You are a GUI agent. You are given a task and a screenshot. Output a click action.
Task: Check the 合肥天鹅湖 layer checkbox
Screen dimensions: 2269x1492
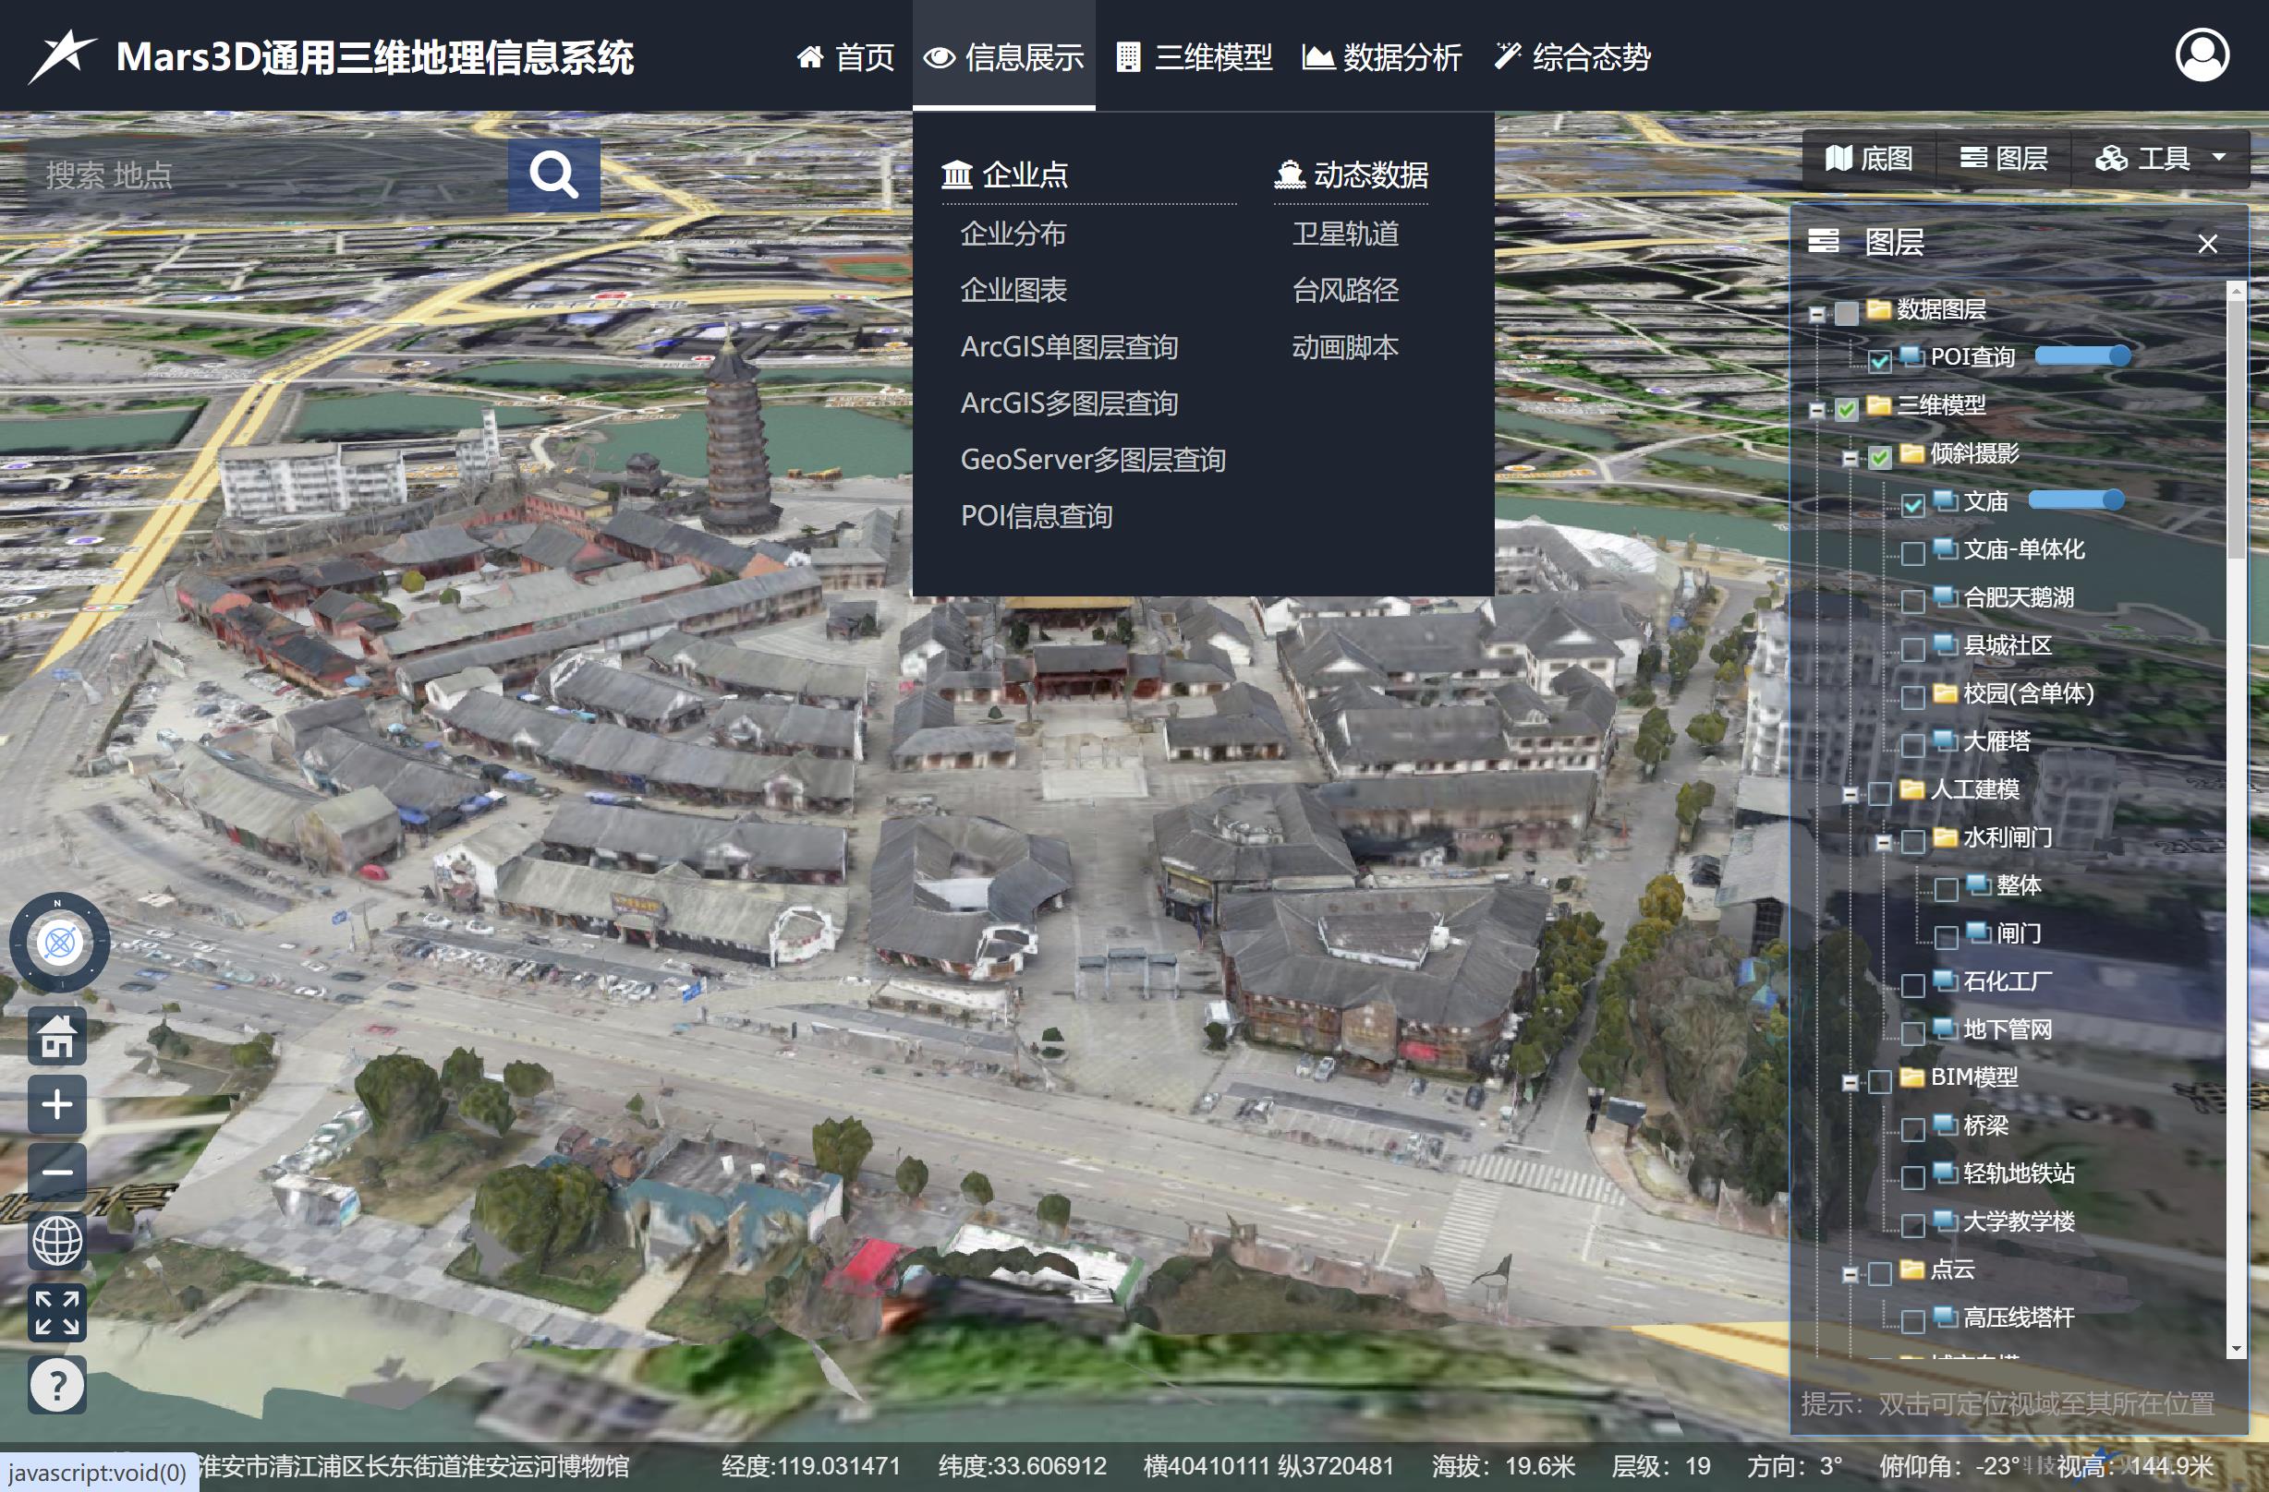coord(1912,601)
